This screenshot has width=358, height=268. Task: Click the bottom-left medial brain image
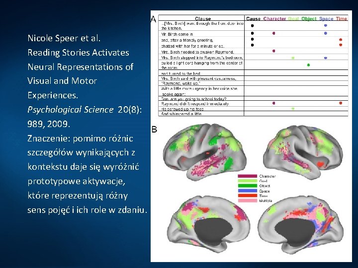tap(208, 224)
